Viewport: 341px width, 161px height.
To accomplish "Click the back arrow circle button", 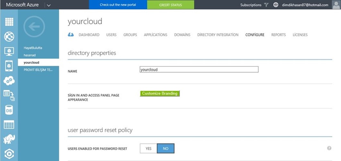I will pos(34,27).
